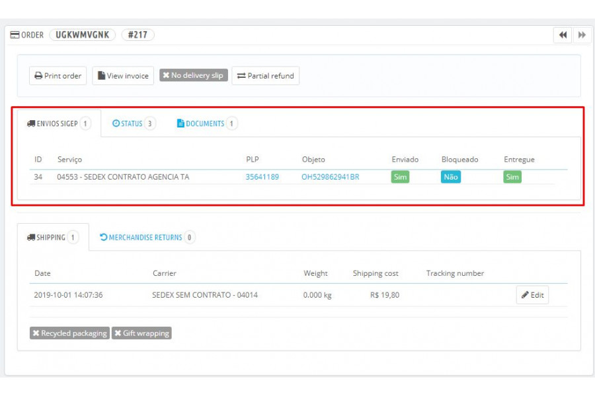Click the Carrier column header
Viewport: 595px width, 396px height.
click(165, 273)
